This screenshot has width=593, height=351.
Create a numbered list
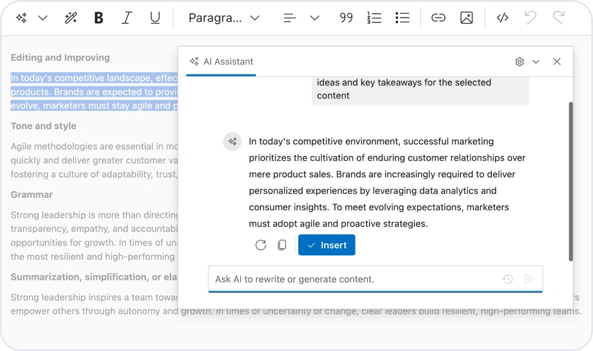coord(374,18)
